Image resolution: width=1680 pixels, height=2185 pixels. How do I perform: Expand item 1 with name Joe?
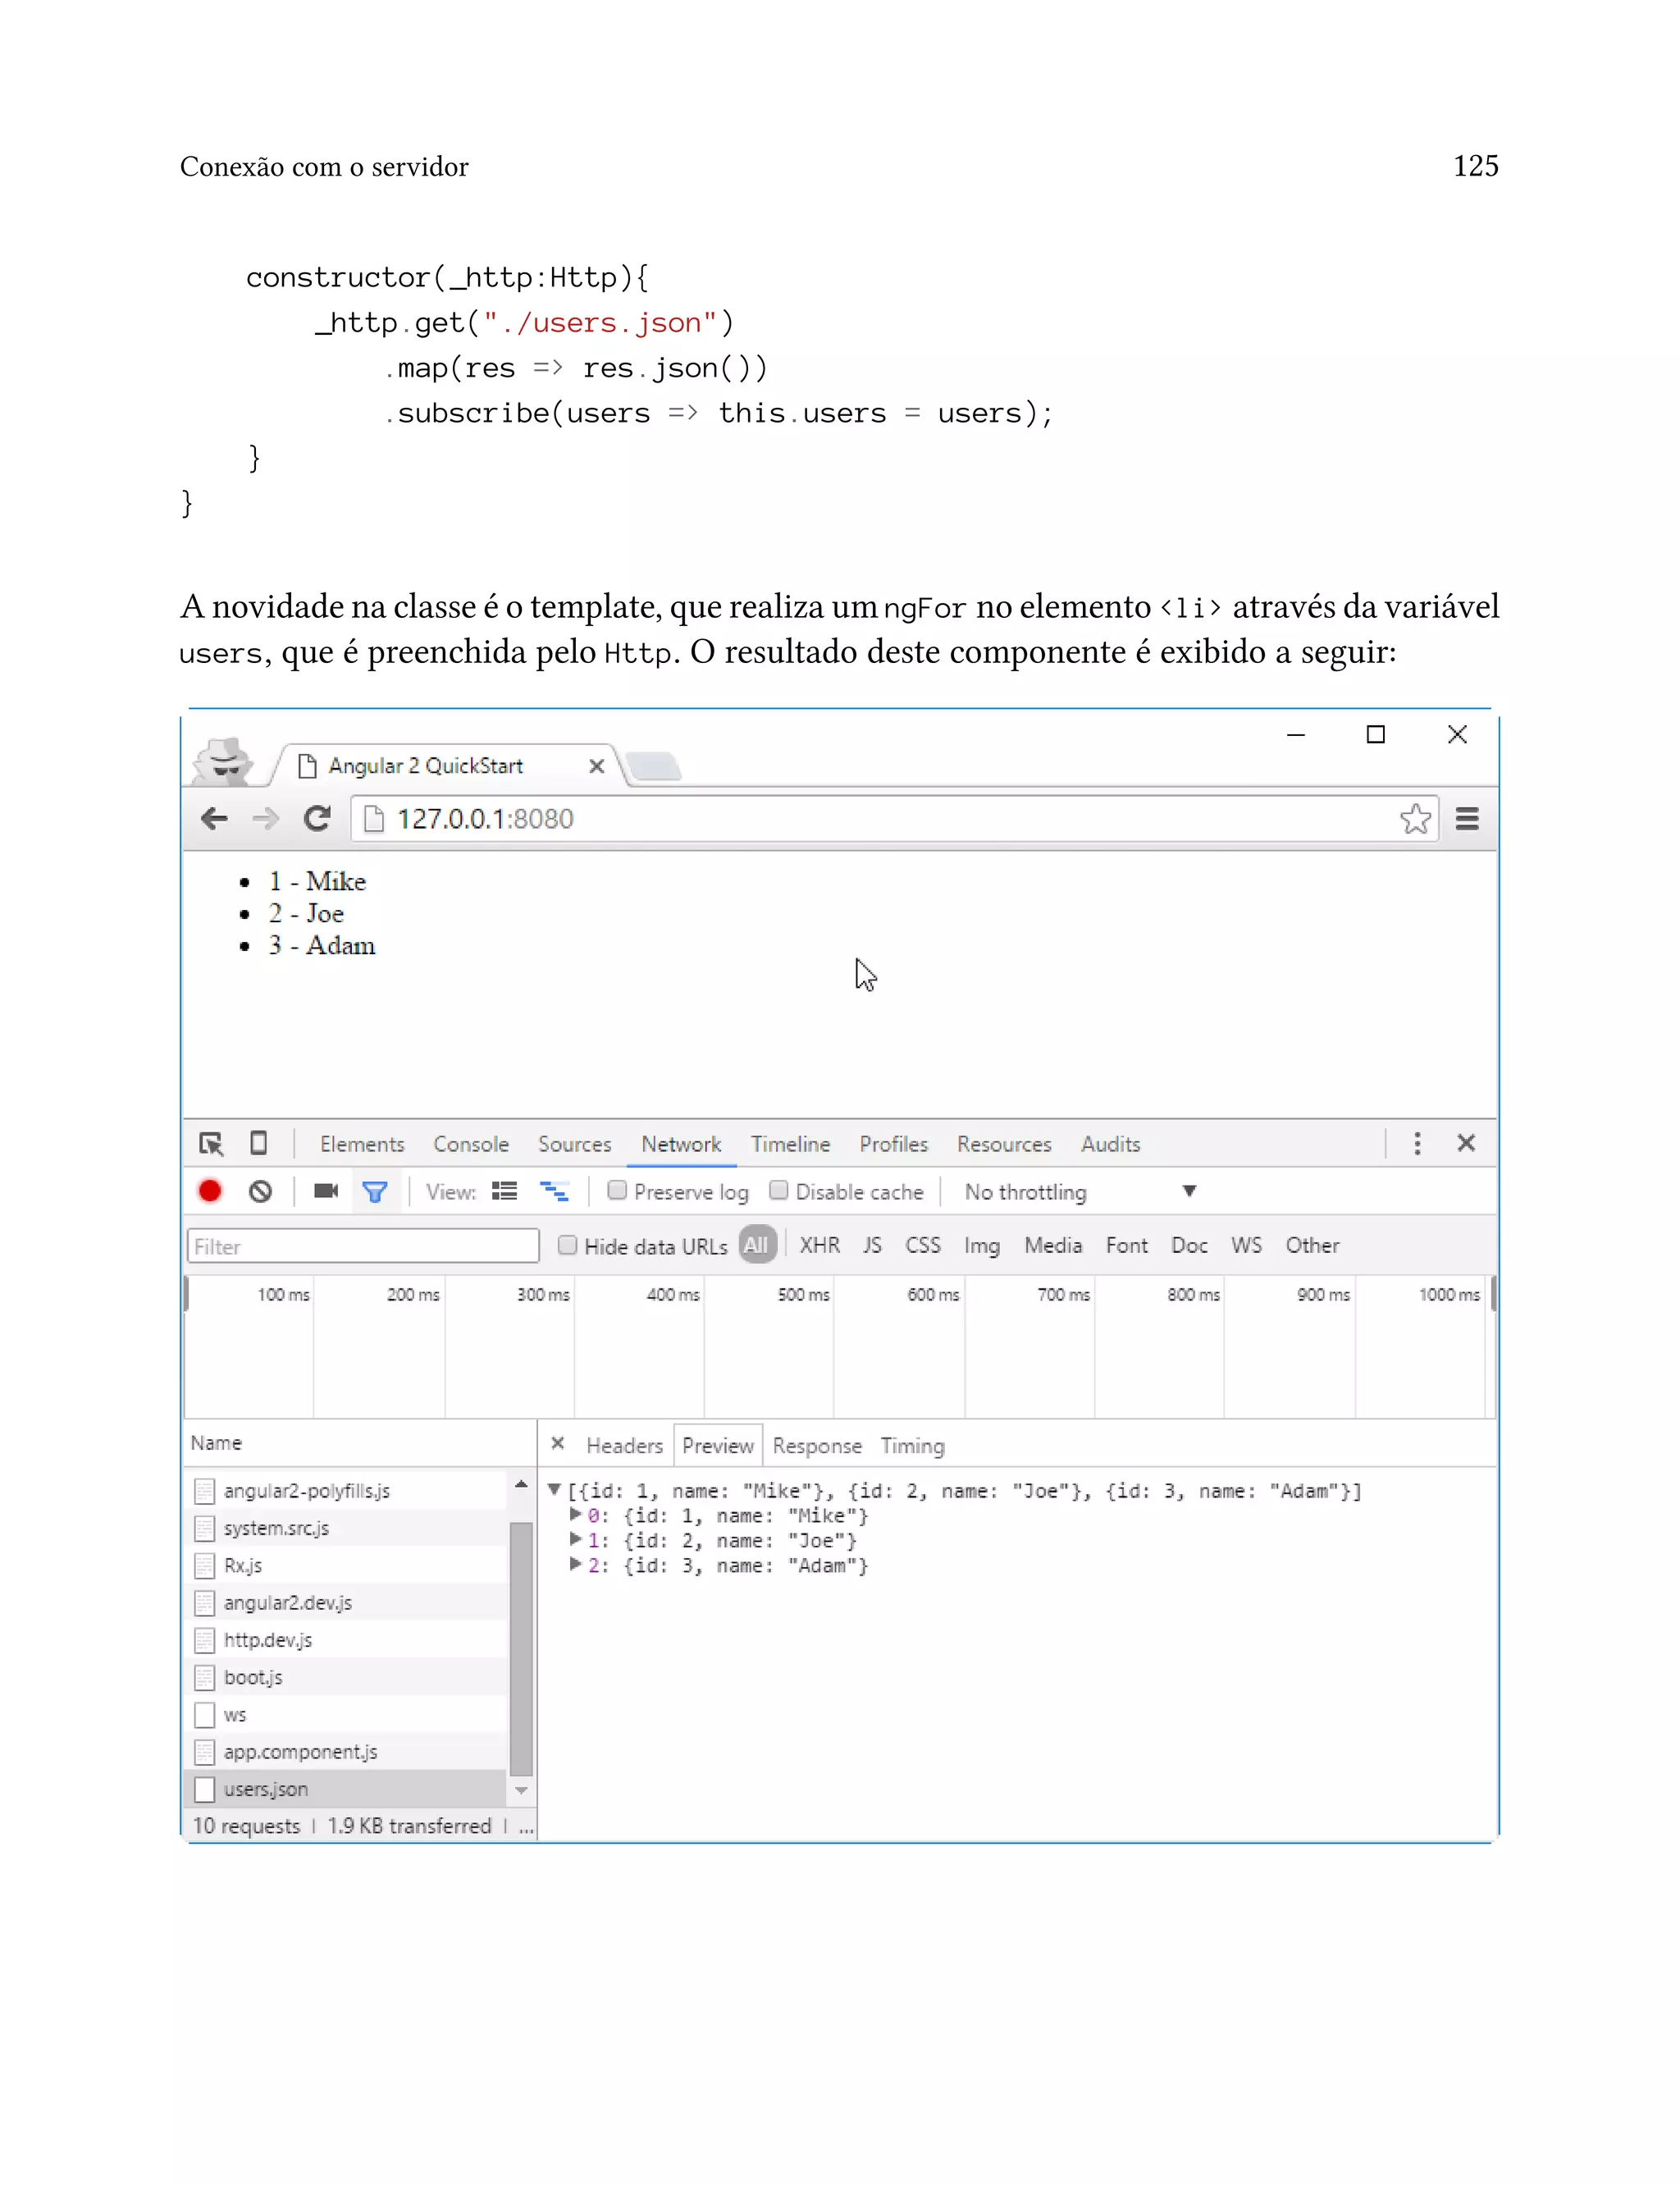click(x=576, y=1540)
